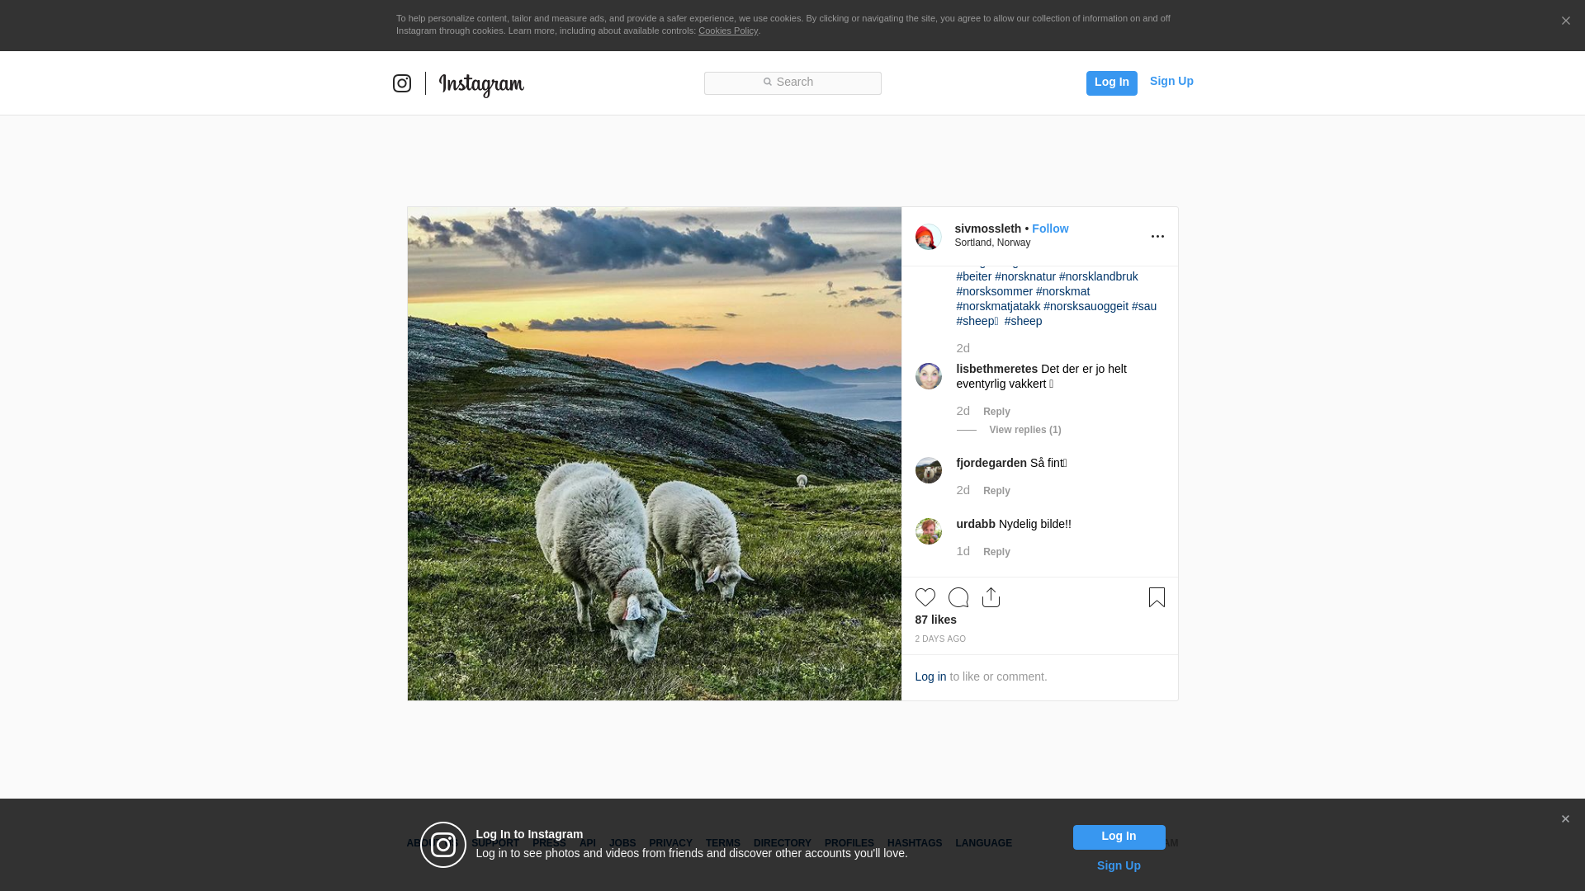Click the Search input field
Viewport: 1585px width, 891px height.
pyautogui.click(x=792, y=82)
